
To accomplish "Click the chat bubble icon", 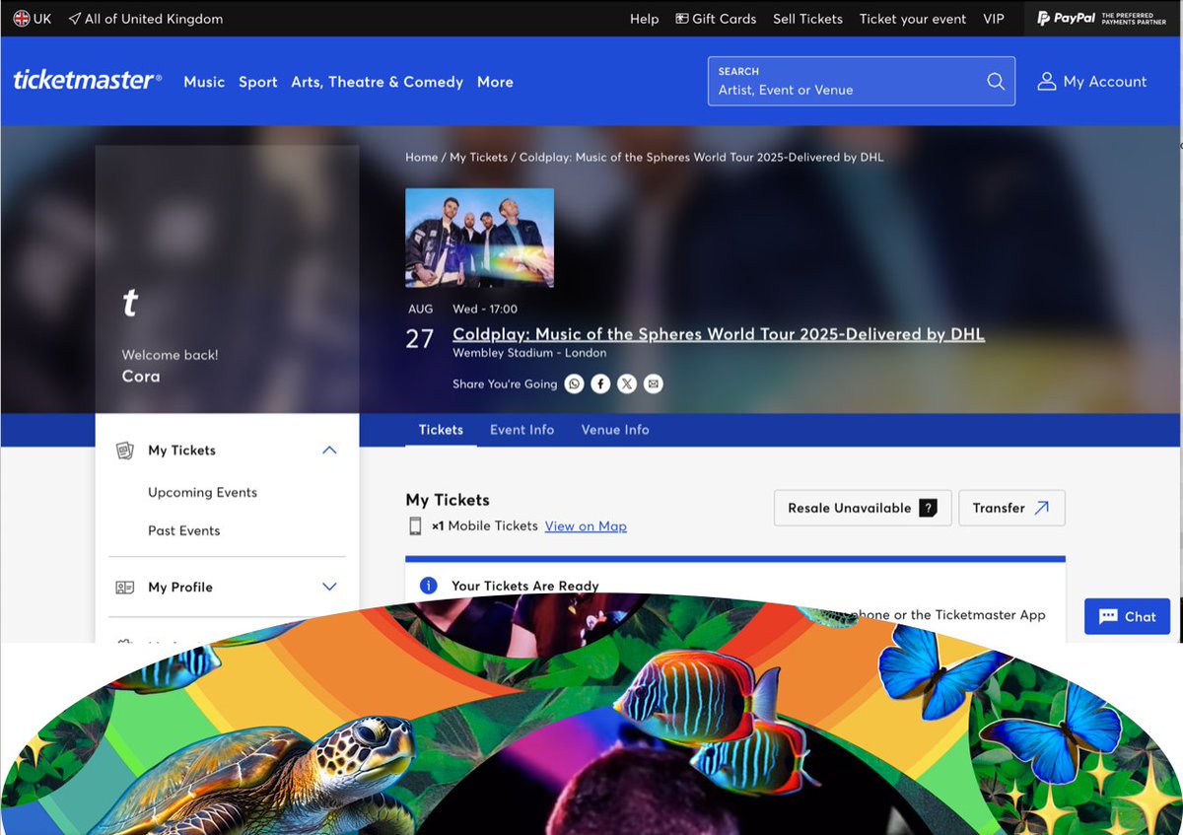I will pos(1108,616).
